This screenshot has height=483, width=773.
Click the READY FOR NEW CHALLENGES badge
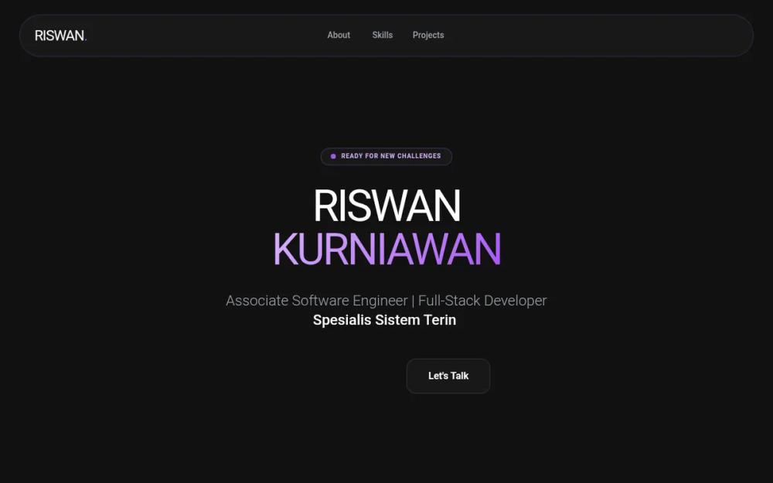(x=386, y=156)
